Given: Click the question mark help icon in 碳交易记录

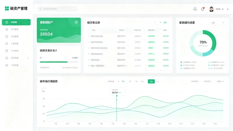Looking at the screenshot, I should 160,23.
